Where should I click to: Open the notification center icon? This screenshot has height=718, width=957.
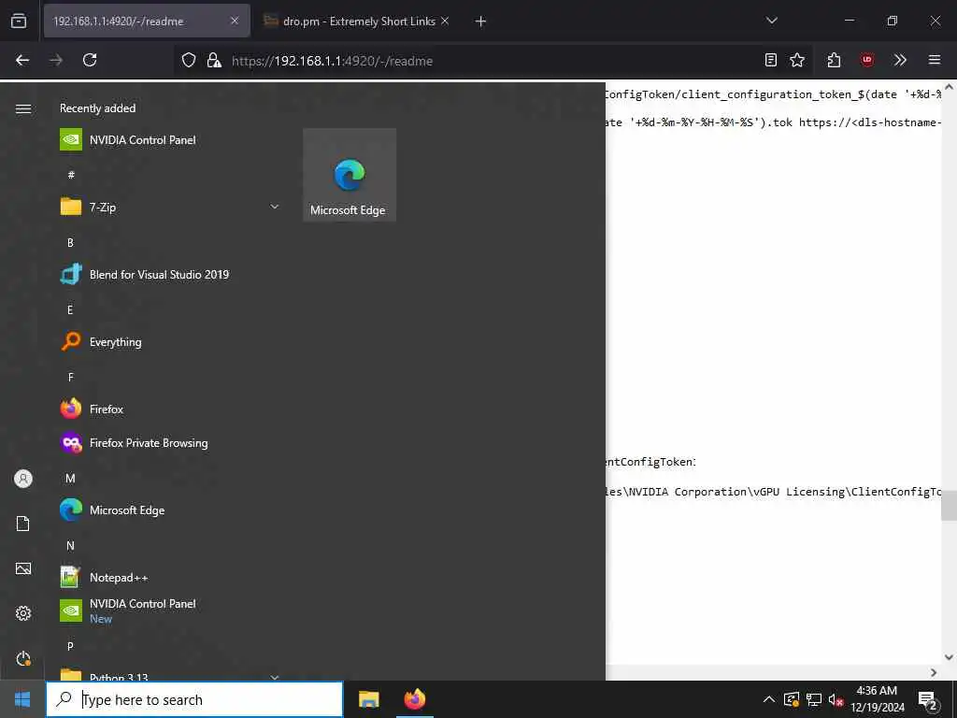tap(928, 699)
